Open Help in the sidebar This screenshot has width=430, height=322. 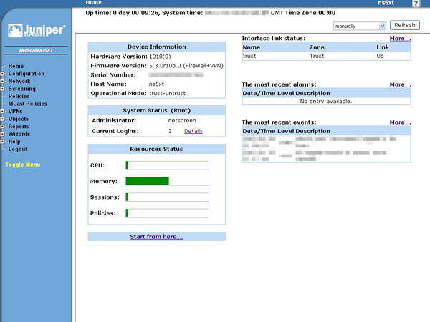pyautogui.click(x=14, y=142)
